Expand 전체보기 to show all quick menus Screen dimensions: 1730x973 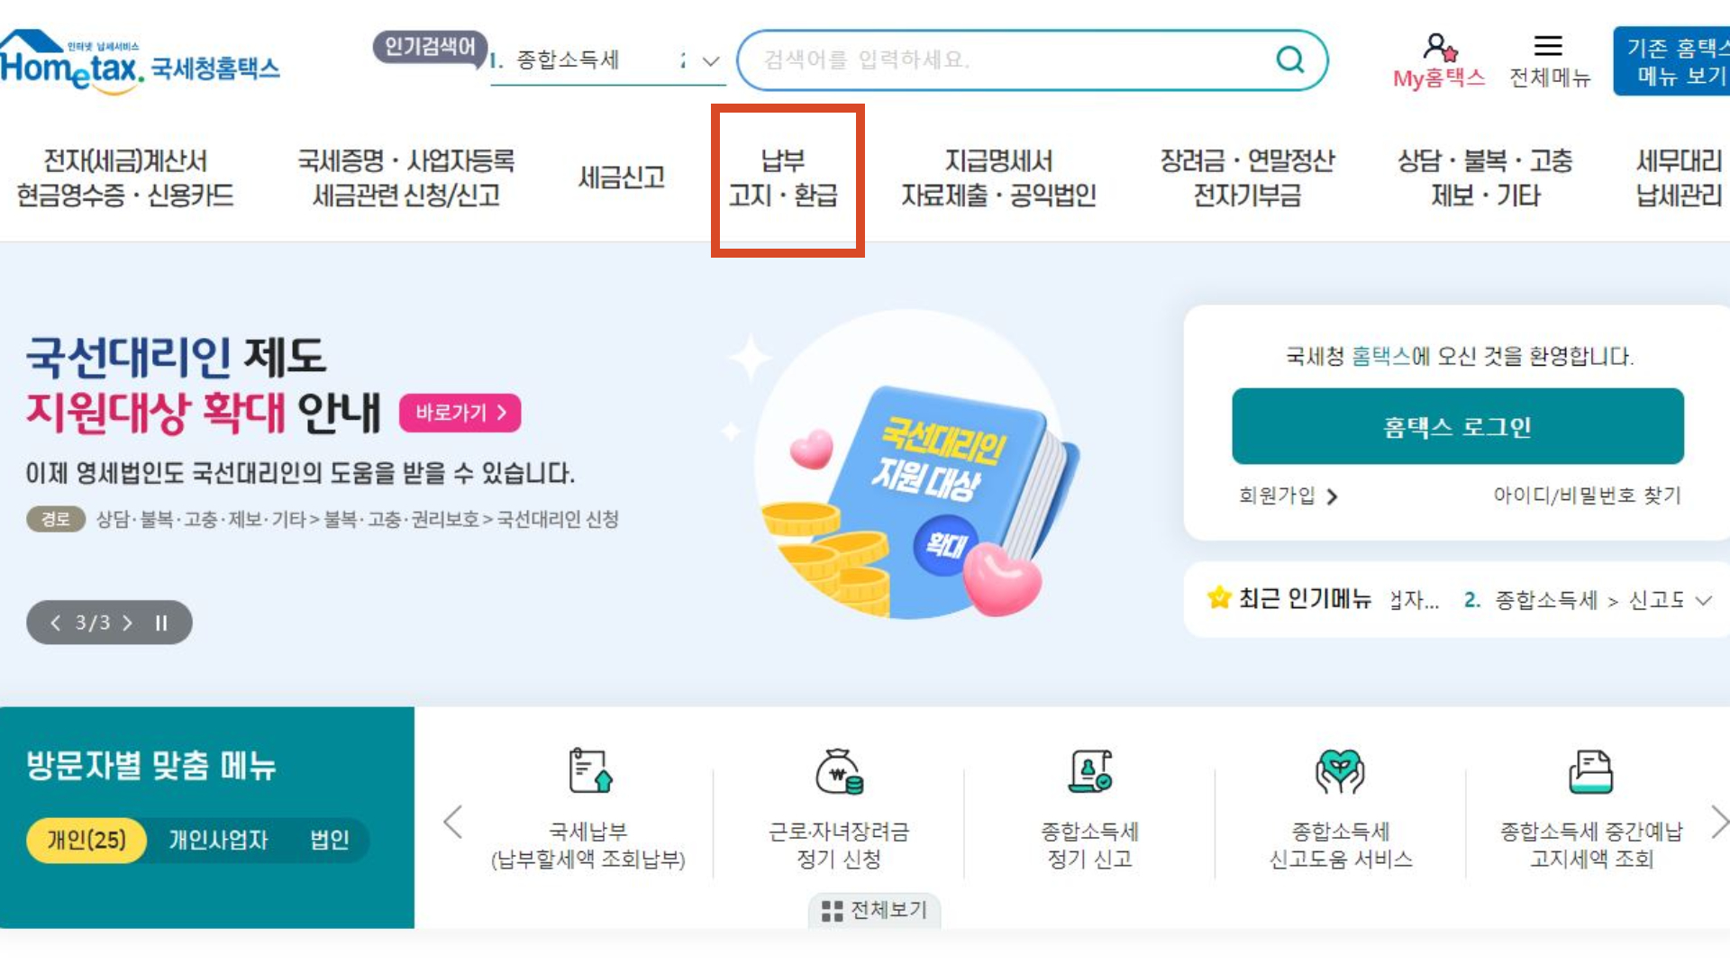(x=873, y=909)
